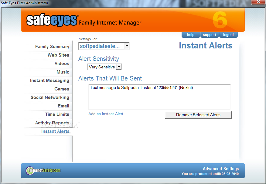Switch to the Games section

[62, 89]
